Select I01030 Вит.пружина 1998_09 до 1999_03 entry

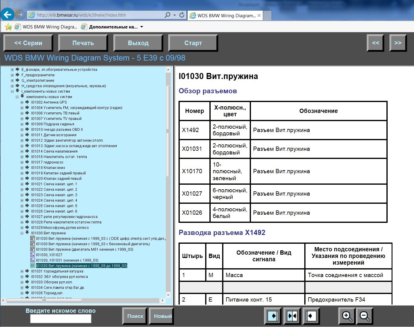click(x=82, y=266)
